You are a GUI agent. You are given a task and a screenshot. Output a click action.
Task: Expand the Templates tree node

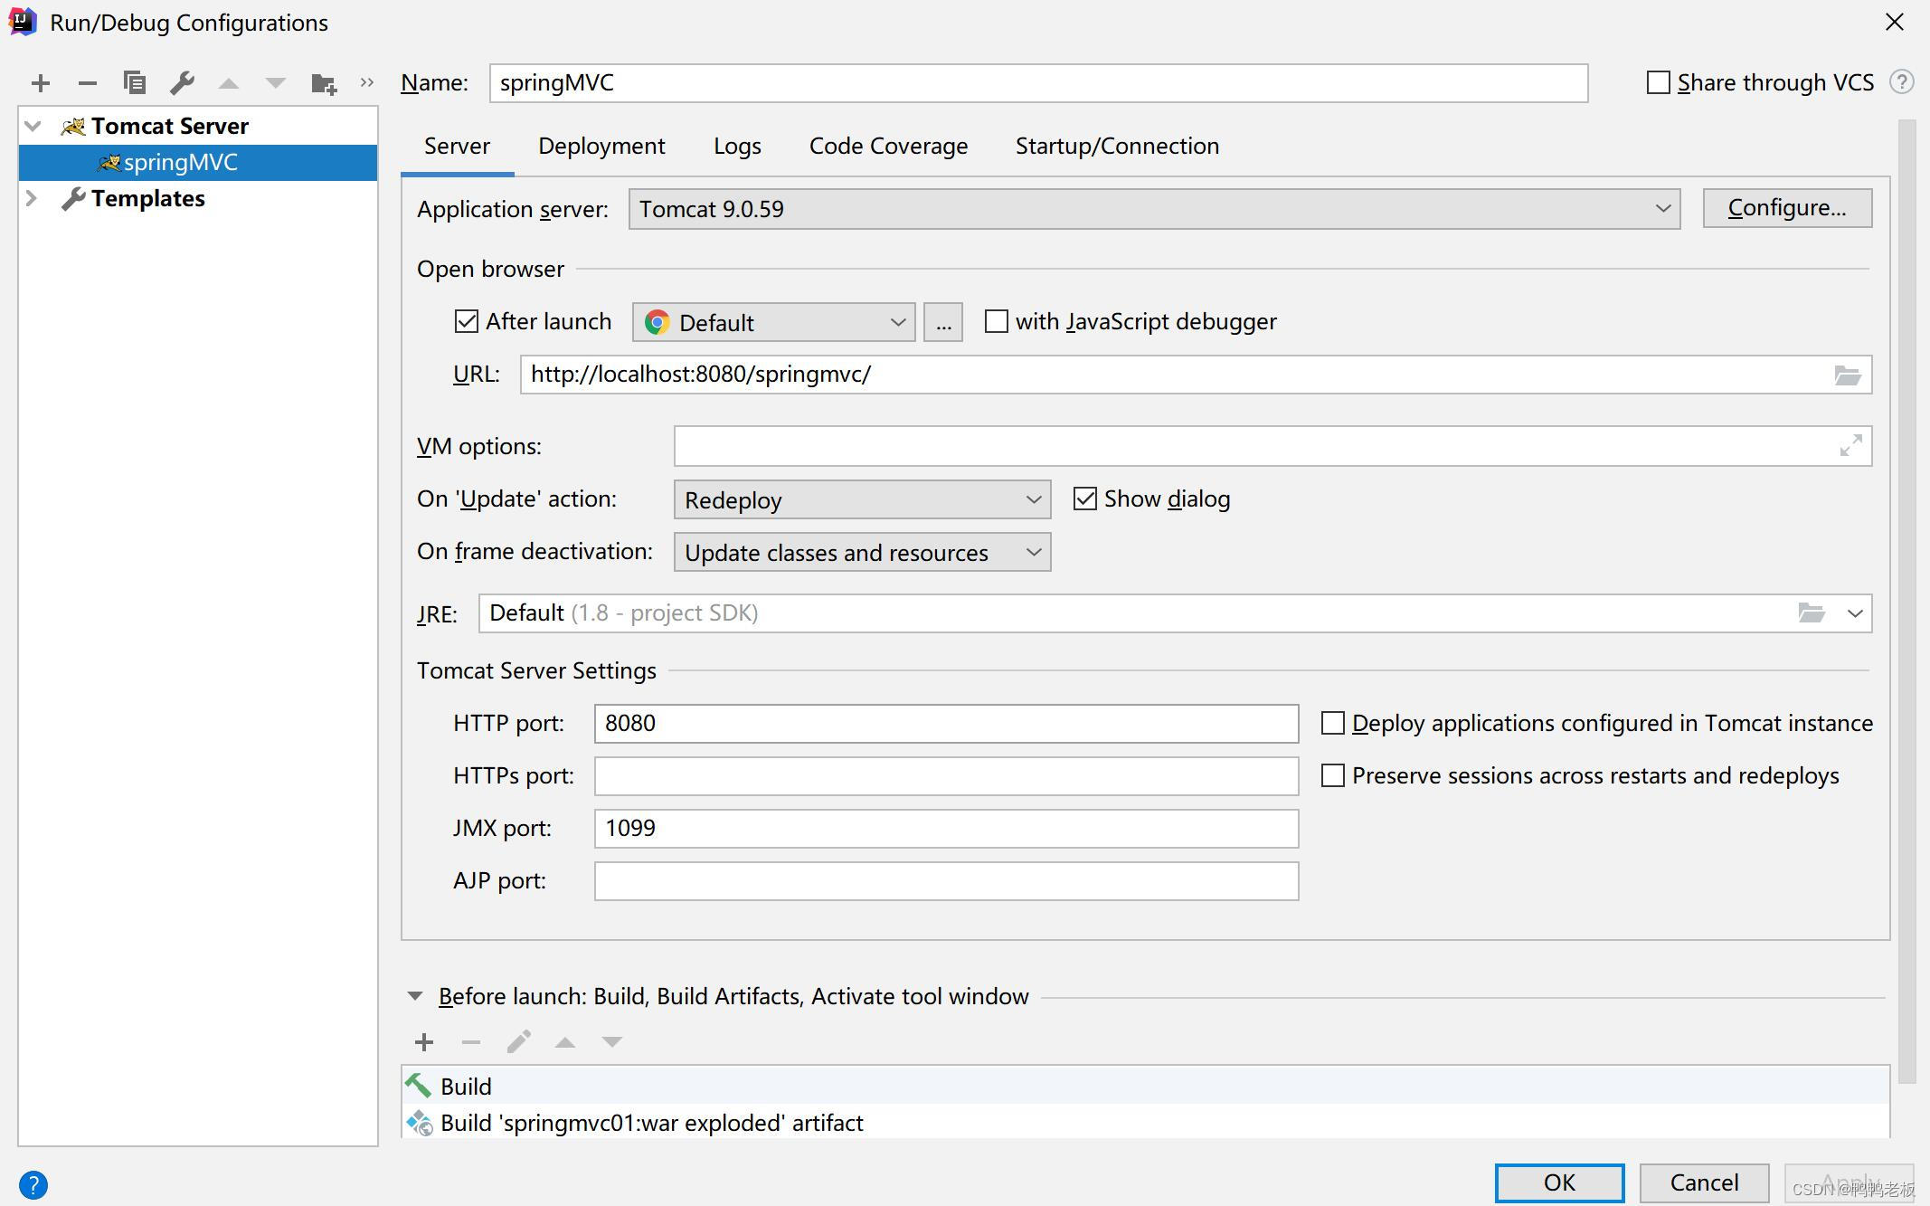tap(31, 198)
